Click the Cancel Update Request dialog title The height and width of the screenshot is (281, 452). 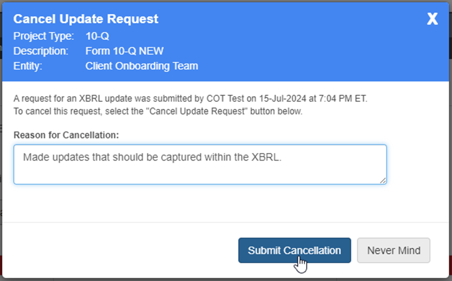86,19
